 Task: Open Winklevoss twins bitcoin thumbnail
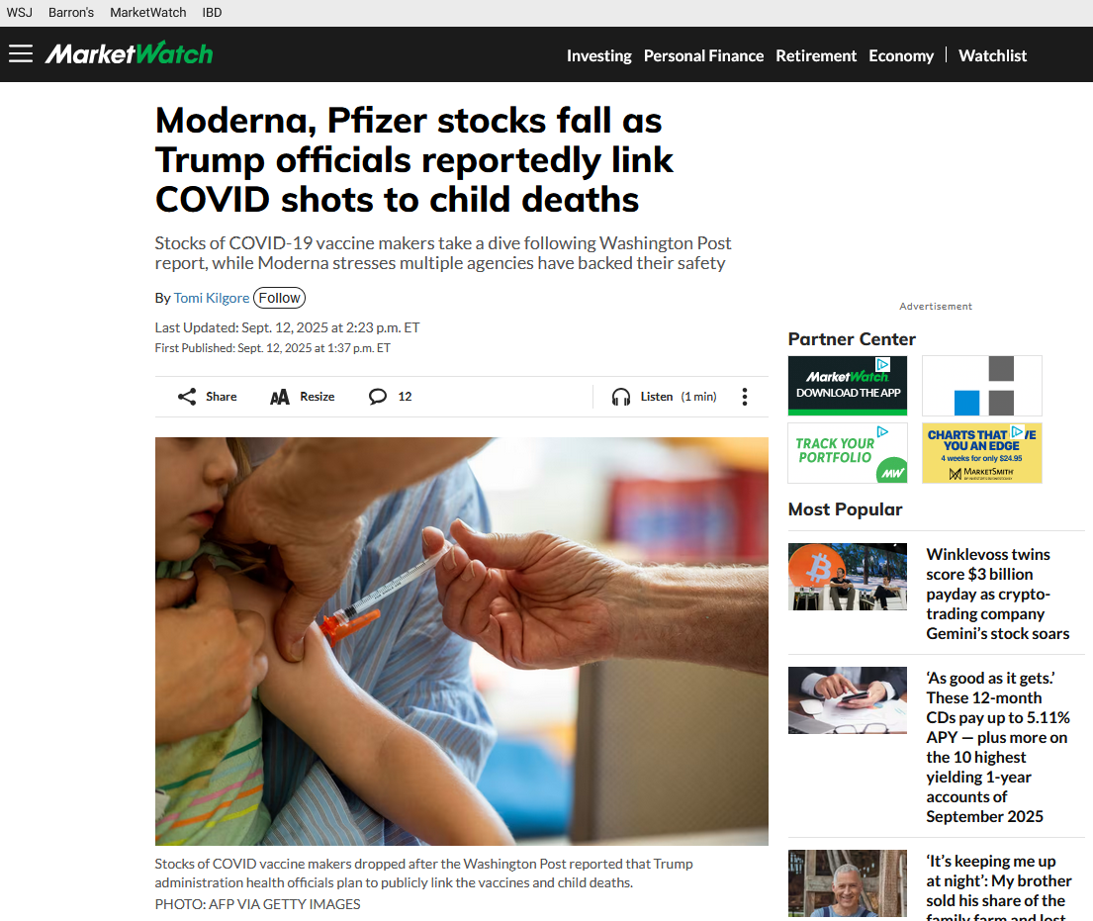848,577
